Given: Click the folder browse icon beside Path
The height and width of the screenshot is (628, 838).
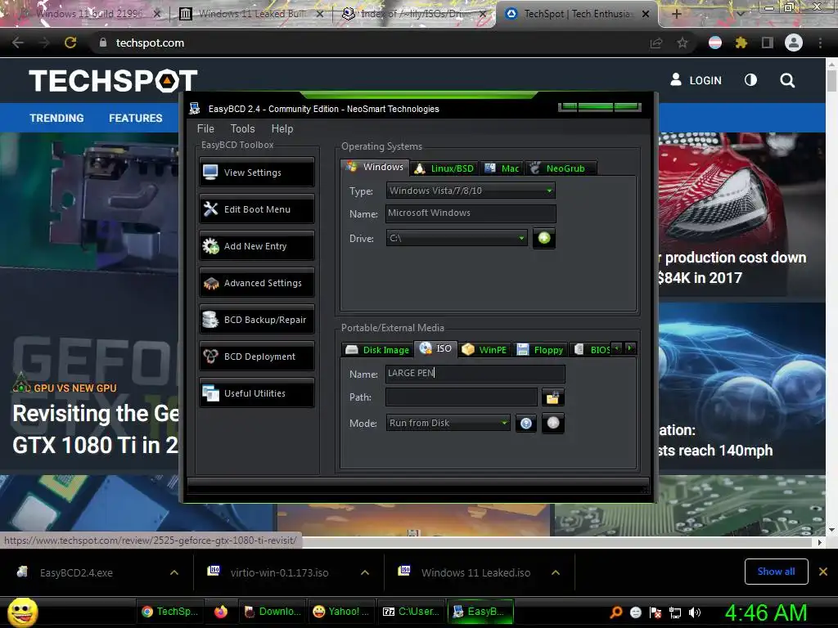Looking at the screenshot, I should (x=552, y=397).
